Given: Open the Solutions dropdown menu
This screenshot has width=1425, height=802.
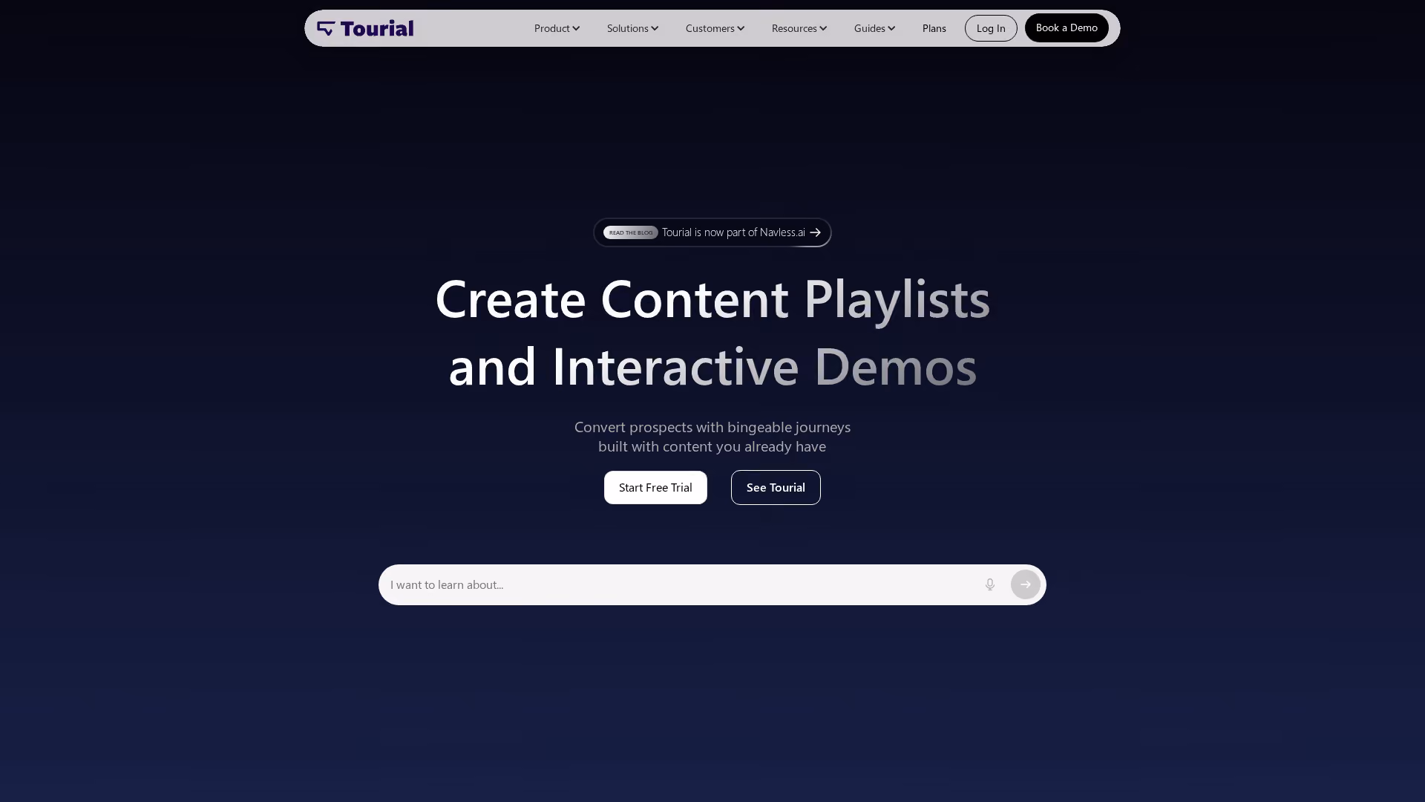Looking at the screenshot, I should 632,28.
